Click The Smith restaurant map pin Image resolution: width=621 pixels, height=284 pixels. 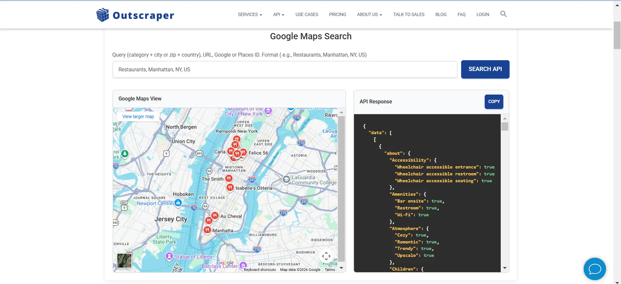coord(229,178)
